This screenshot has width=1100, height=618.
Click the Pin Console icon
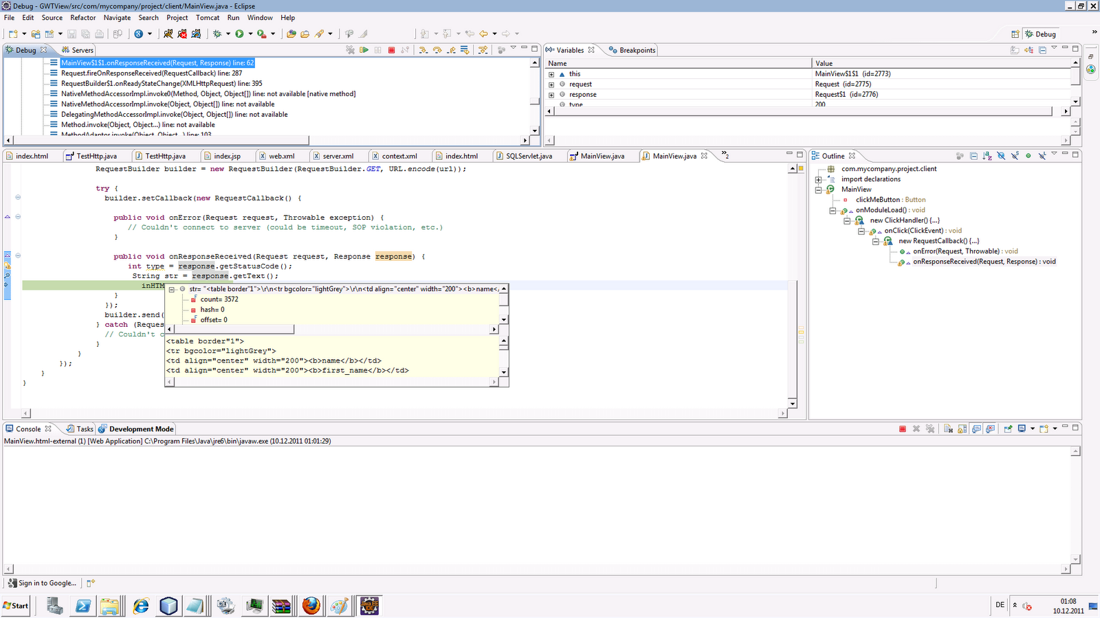[1009, 428]
